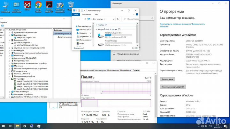230x129 pixels.
Task: Switch to details view icon in Explorer
Action: (133, 48)
